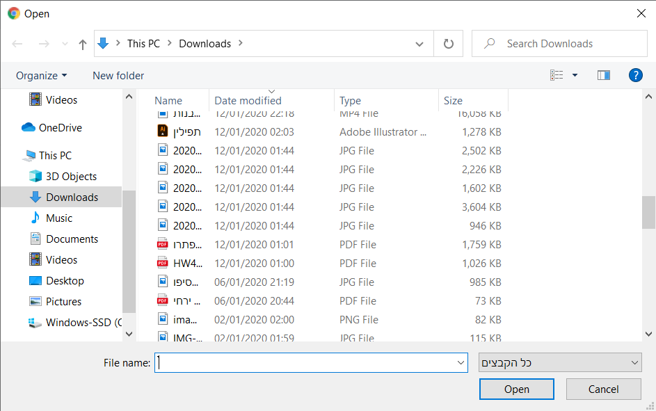
Task: Select Desktop in the navigation pane
Action: (x=65, y=280)
